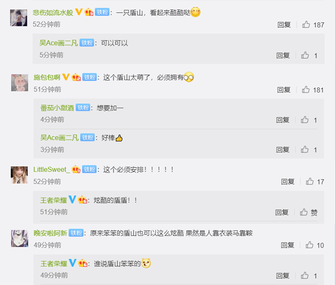Like the comment with 187 likes
This screenshot has width=335, height=285.
[x=306, y=24]
